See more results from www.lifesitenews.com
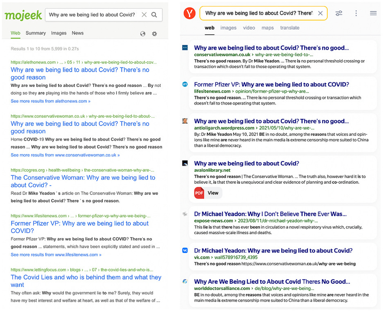Image resolution: width=383 pixels, height=312 pixels. click(x=56, y=255)
